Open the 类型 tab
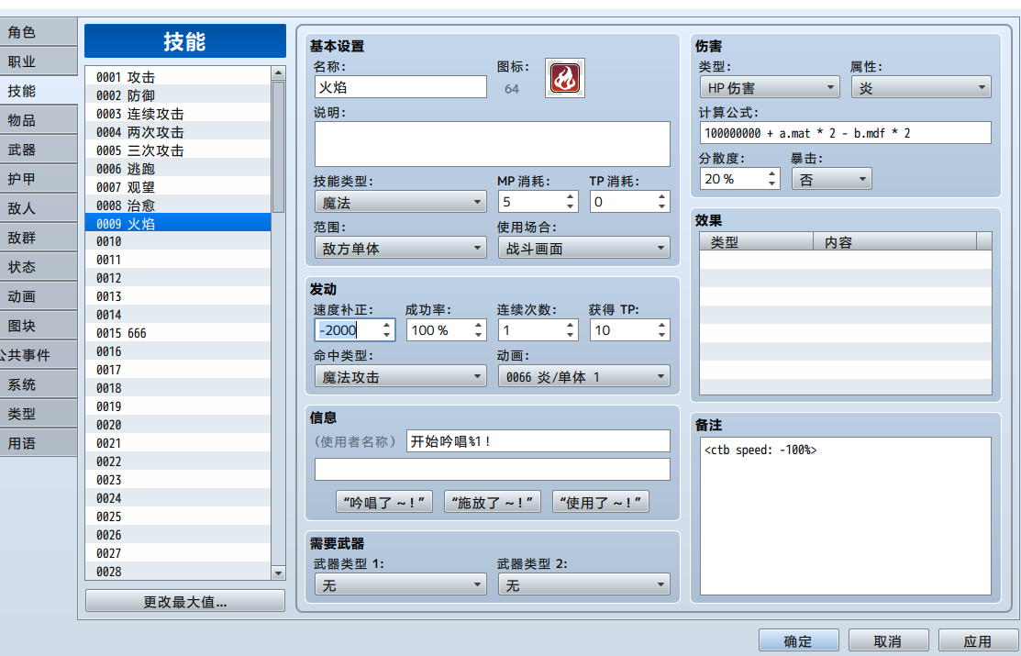The image size is (1021, 656). tap(38, 414)
